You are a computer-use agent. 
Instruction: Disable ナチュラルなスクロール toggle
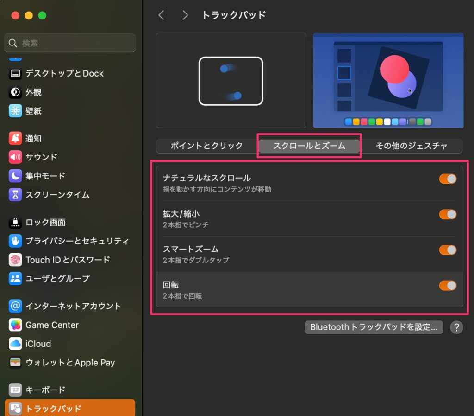click(x=447, y=179)
